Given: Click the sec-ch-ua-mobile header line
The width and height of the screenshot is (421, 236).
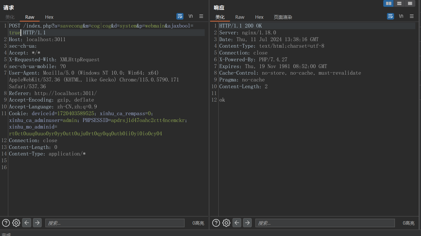Looking at the screenshot, I should click(37, 66).
